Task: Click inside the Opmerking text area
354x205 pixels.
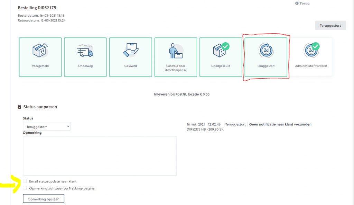Action: pyautogui.click(x=100, y=155)
